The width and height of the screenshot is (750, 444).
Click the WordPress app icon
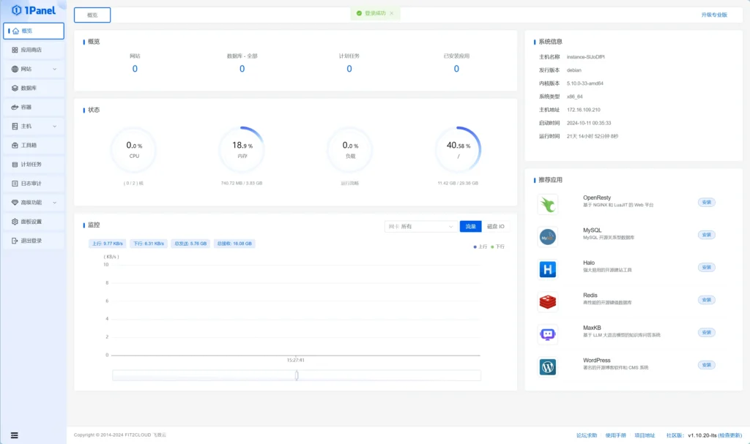(x=548, y=366)
